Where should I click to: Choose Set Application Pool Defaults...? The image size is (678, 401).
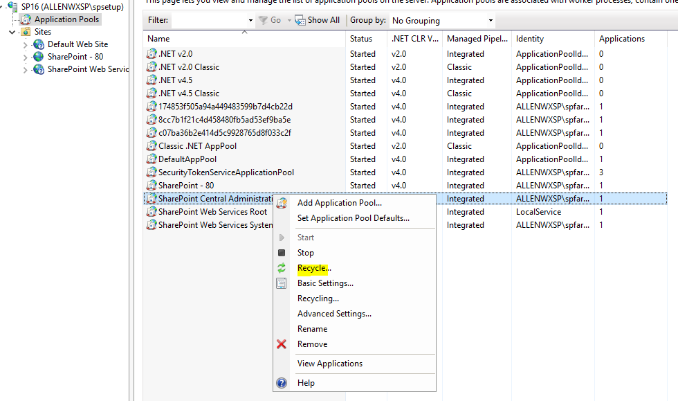[354, 218]
